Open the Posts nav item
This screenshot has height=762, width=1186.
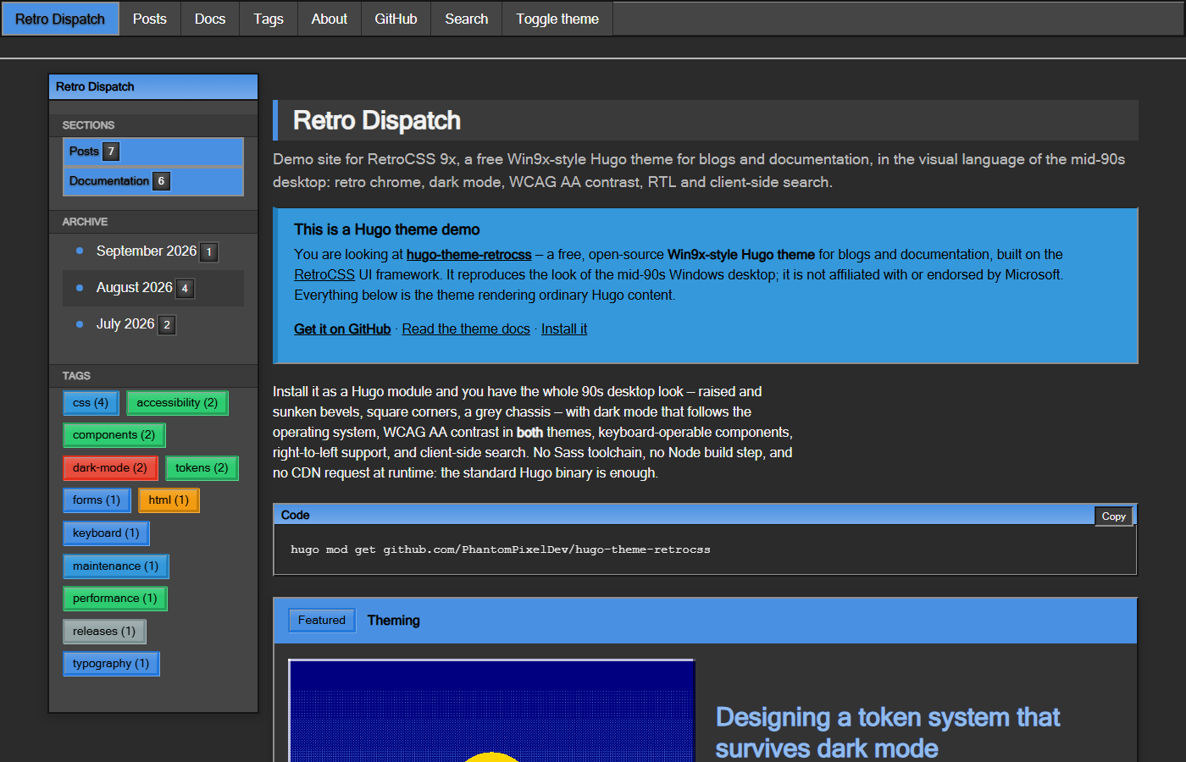150,19
